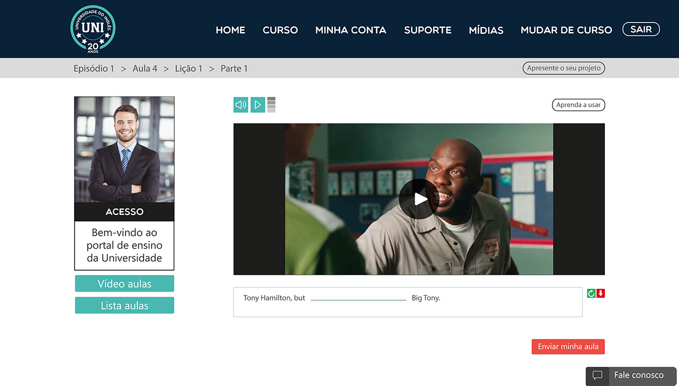Click the Lição 1 breadcrumb
Viewport: 679px width, 386px height.
(189, 69)
